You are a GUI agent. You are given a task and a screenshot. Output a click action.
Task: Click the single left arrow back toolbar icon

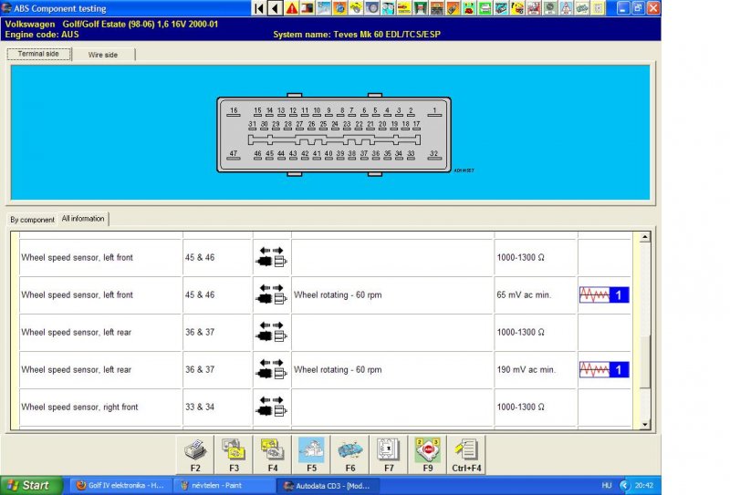tap(276, 8)
